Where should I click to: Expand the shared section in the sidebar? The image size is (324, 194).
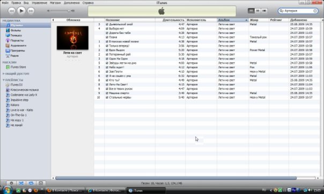3,73
